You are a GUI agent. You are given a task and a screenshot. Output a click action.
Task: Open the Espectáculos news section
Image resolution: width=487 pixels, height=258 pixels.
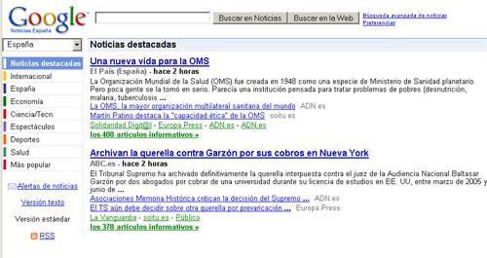click(32, 127)
